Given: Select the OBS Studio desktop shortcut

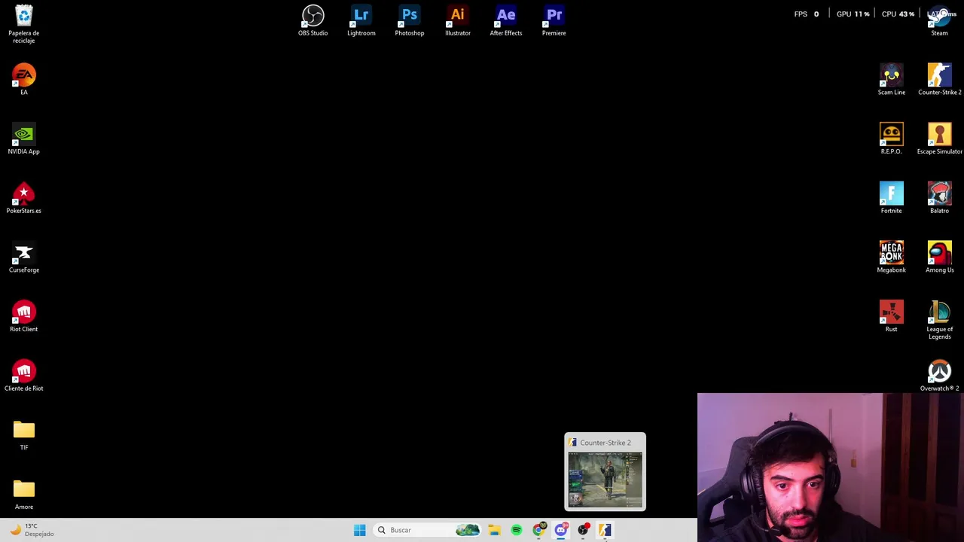Looking at the screenshot, I should (x=313, y=20).
